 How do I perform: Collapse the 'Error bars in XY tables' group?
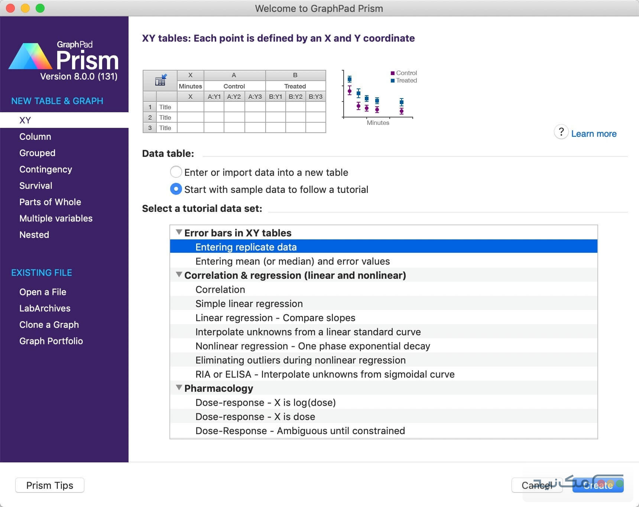pyautogui.click(x=179, y=233)
